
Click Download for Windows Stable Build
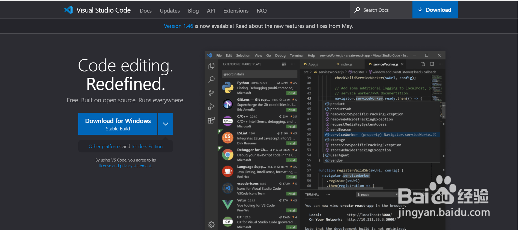pyautogui.click(x=118, y=124)
